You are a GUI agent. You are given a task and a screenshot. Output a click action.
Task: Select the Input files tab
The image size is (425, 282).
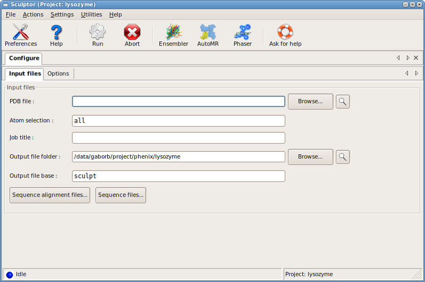coord(24,74)
